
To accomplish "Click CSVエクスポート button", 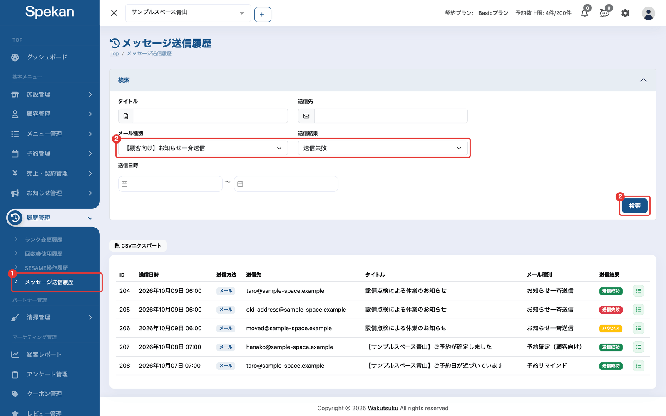I will pos(138,246).
